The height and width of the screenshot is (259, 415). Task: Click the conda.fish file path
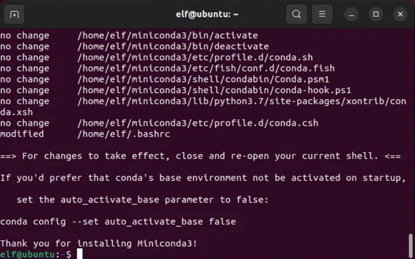[x=206, y=69]
